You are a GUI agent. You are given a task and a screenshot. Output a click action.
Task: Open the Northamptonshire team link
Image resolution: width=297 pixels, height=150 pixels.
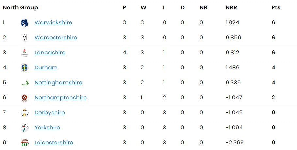[x=60, y=97]
